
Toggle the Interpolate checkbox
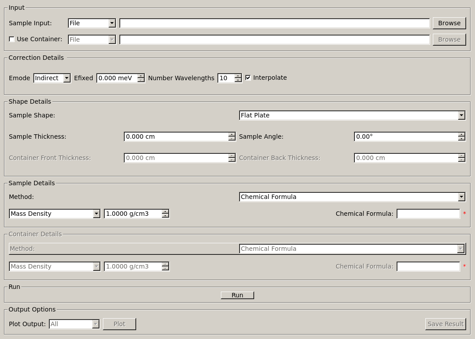(x=248, y=78)
